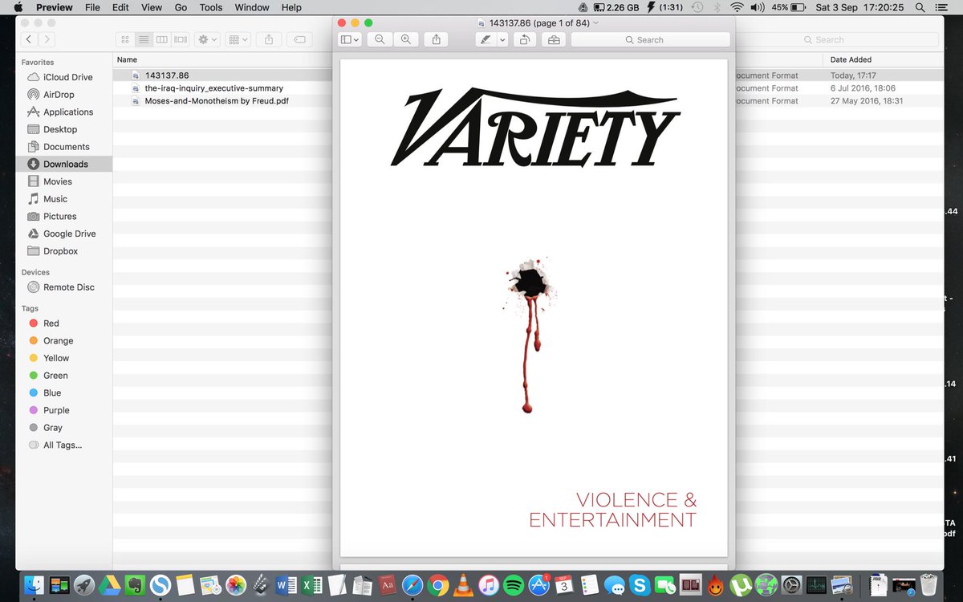Open Spotify from the Dock
This screenshot has height=602, width=963.
514,585
